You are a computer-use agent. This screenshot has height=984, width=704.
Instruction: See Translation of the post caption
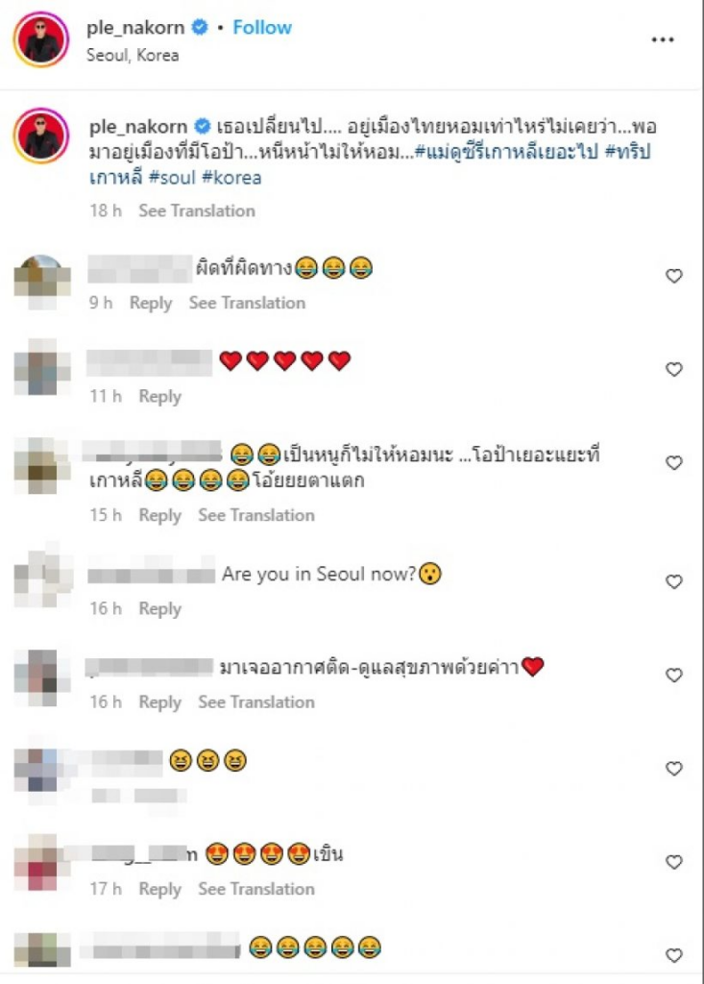click(197, 210)
